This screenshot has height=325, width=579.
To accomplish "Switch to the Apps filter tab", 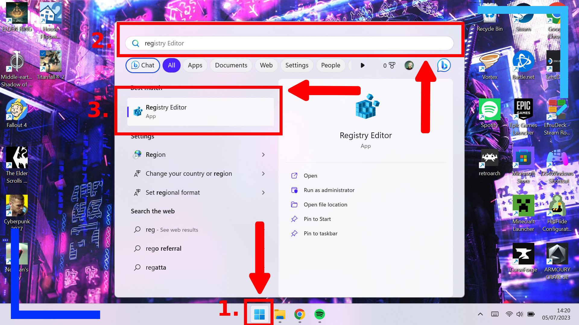I will click(x=195, y=65).
